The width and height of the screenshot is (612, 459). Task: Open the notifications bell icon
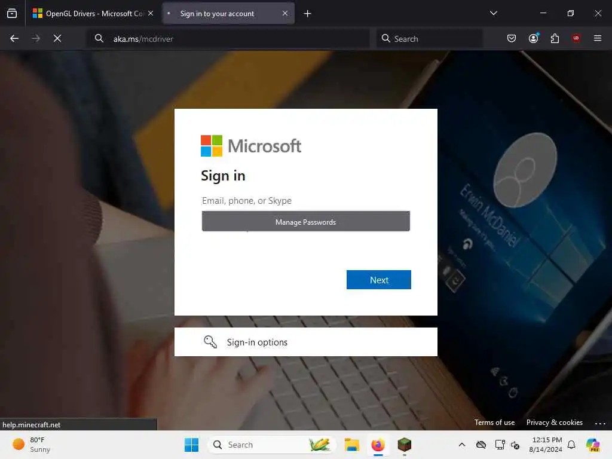coord(571,445)
